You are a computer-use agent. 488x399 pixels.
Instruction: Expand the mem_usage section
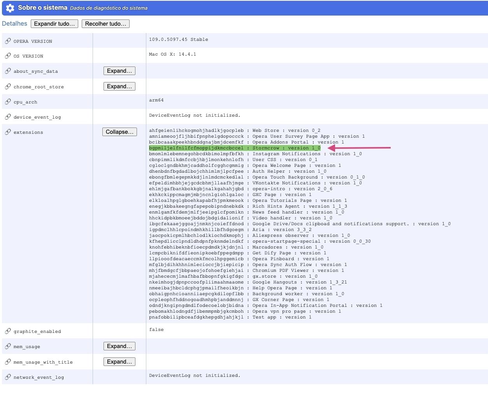(x=119, y=346)
